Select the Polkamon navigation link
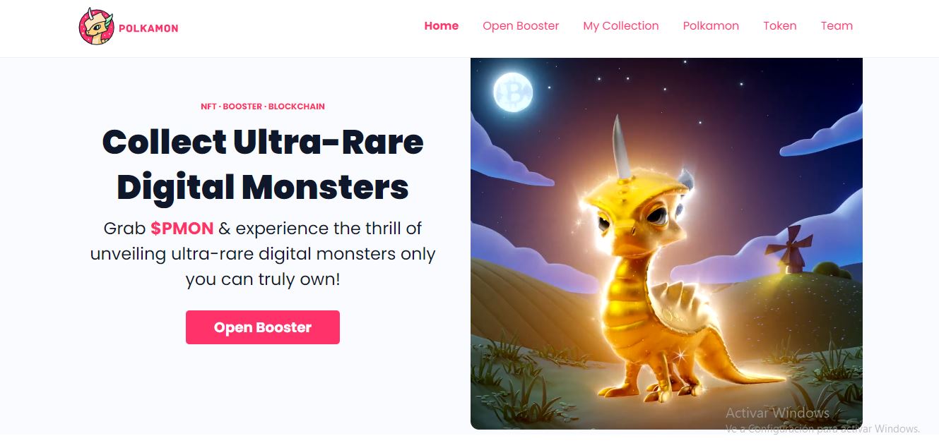The height and width of the screenshot is (443, 939). (x=711, y=26)
